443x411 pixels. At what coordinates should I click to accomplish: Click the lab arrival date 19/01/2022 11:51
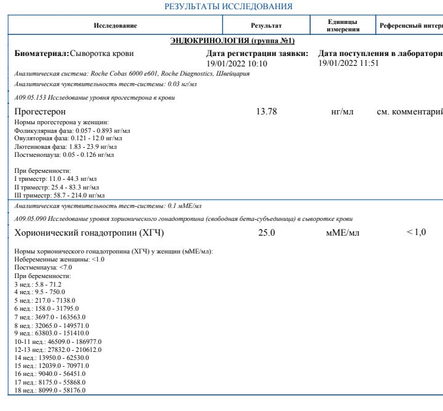[348, 63]
